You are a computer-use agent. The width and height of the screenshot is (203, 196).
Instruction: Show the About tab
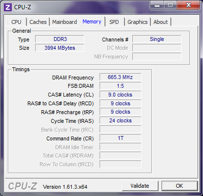pos(161,22)
